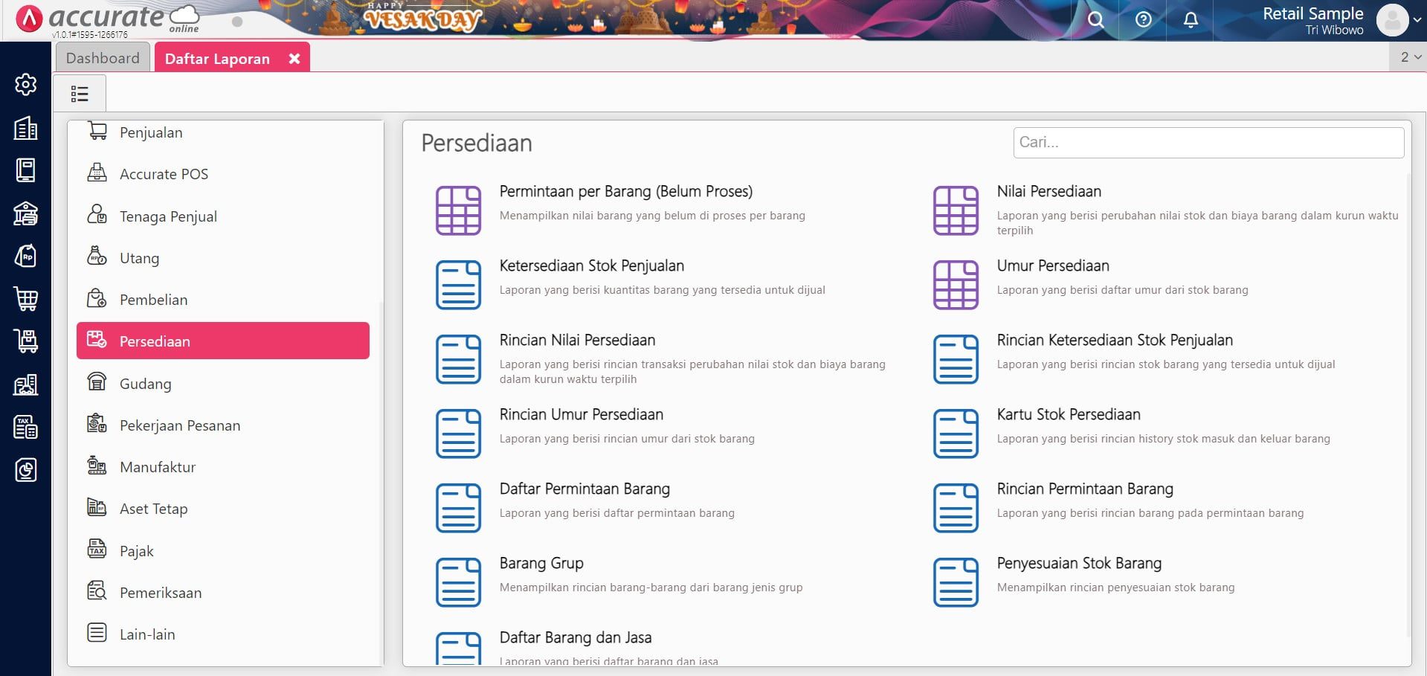This screenshot has width=1427, height=676.
Task: Open the settings gear in left sidebar
Action: 25,85
